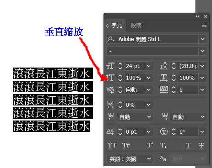Open the panel options menu icon

(x=204, y=26)
